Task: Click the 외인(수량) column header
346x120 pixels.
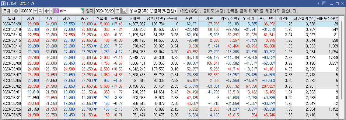Action: 229,18
